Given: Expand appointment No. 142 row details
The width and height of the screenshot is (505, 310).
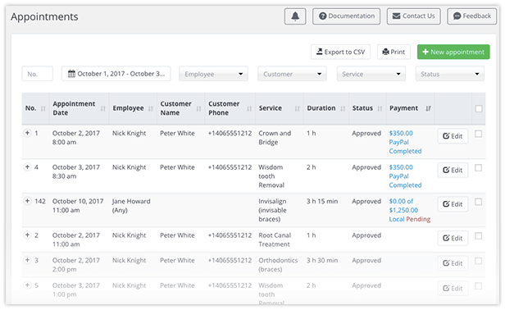Looking at the screenshot, I should coord(27,201).
